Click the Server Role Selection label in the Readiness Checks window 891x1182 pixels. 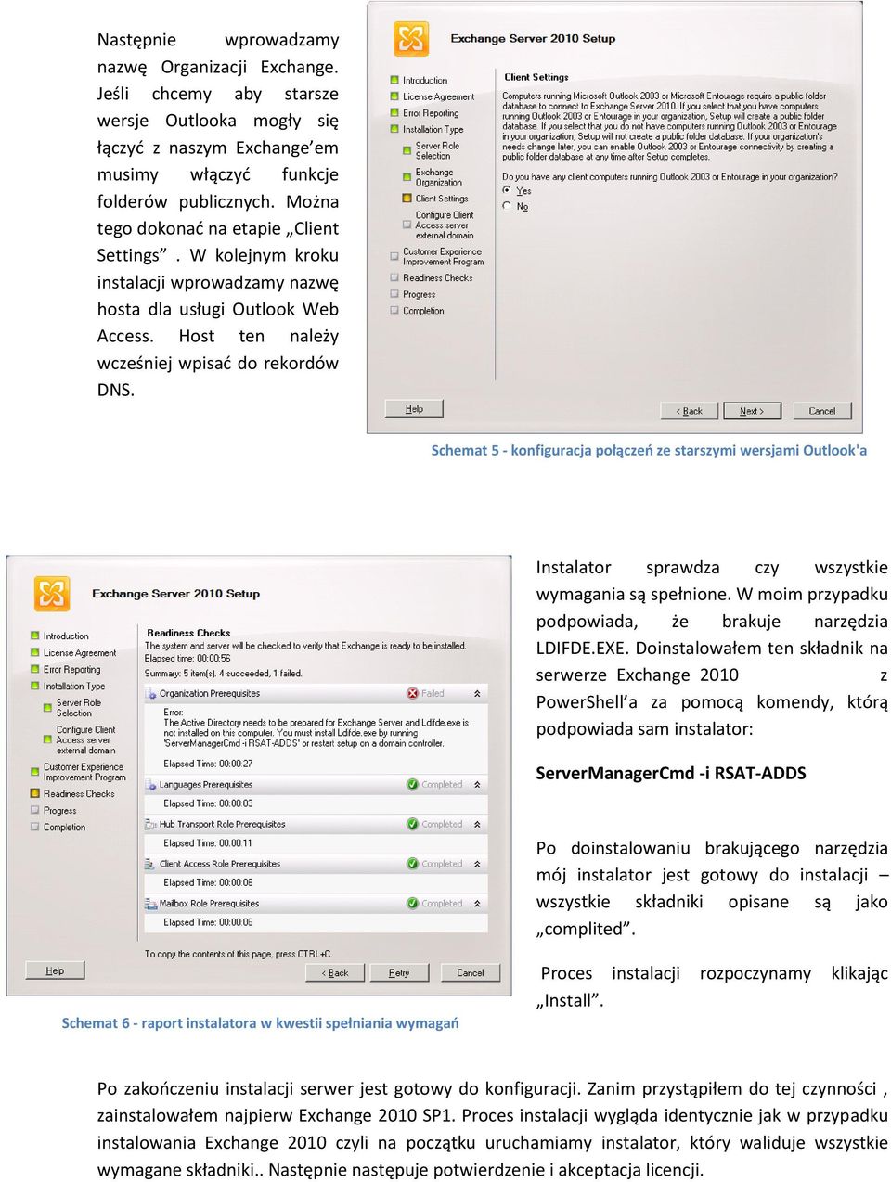(x=79, y=708)
